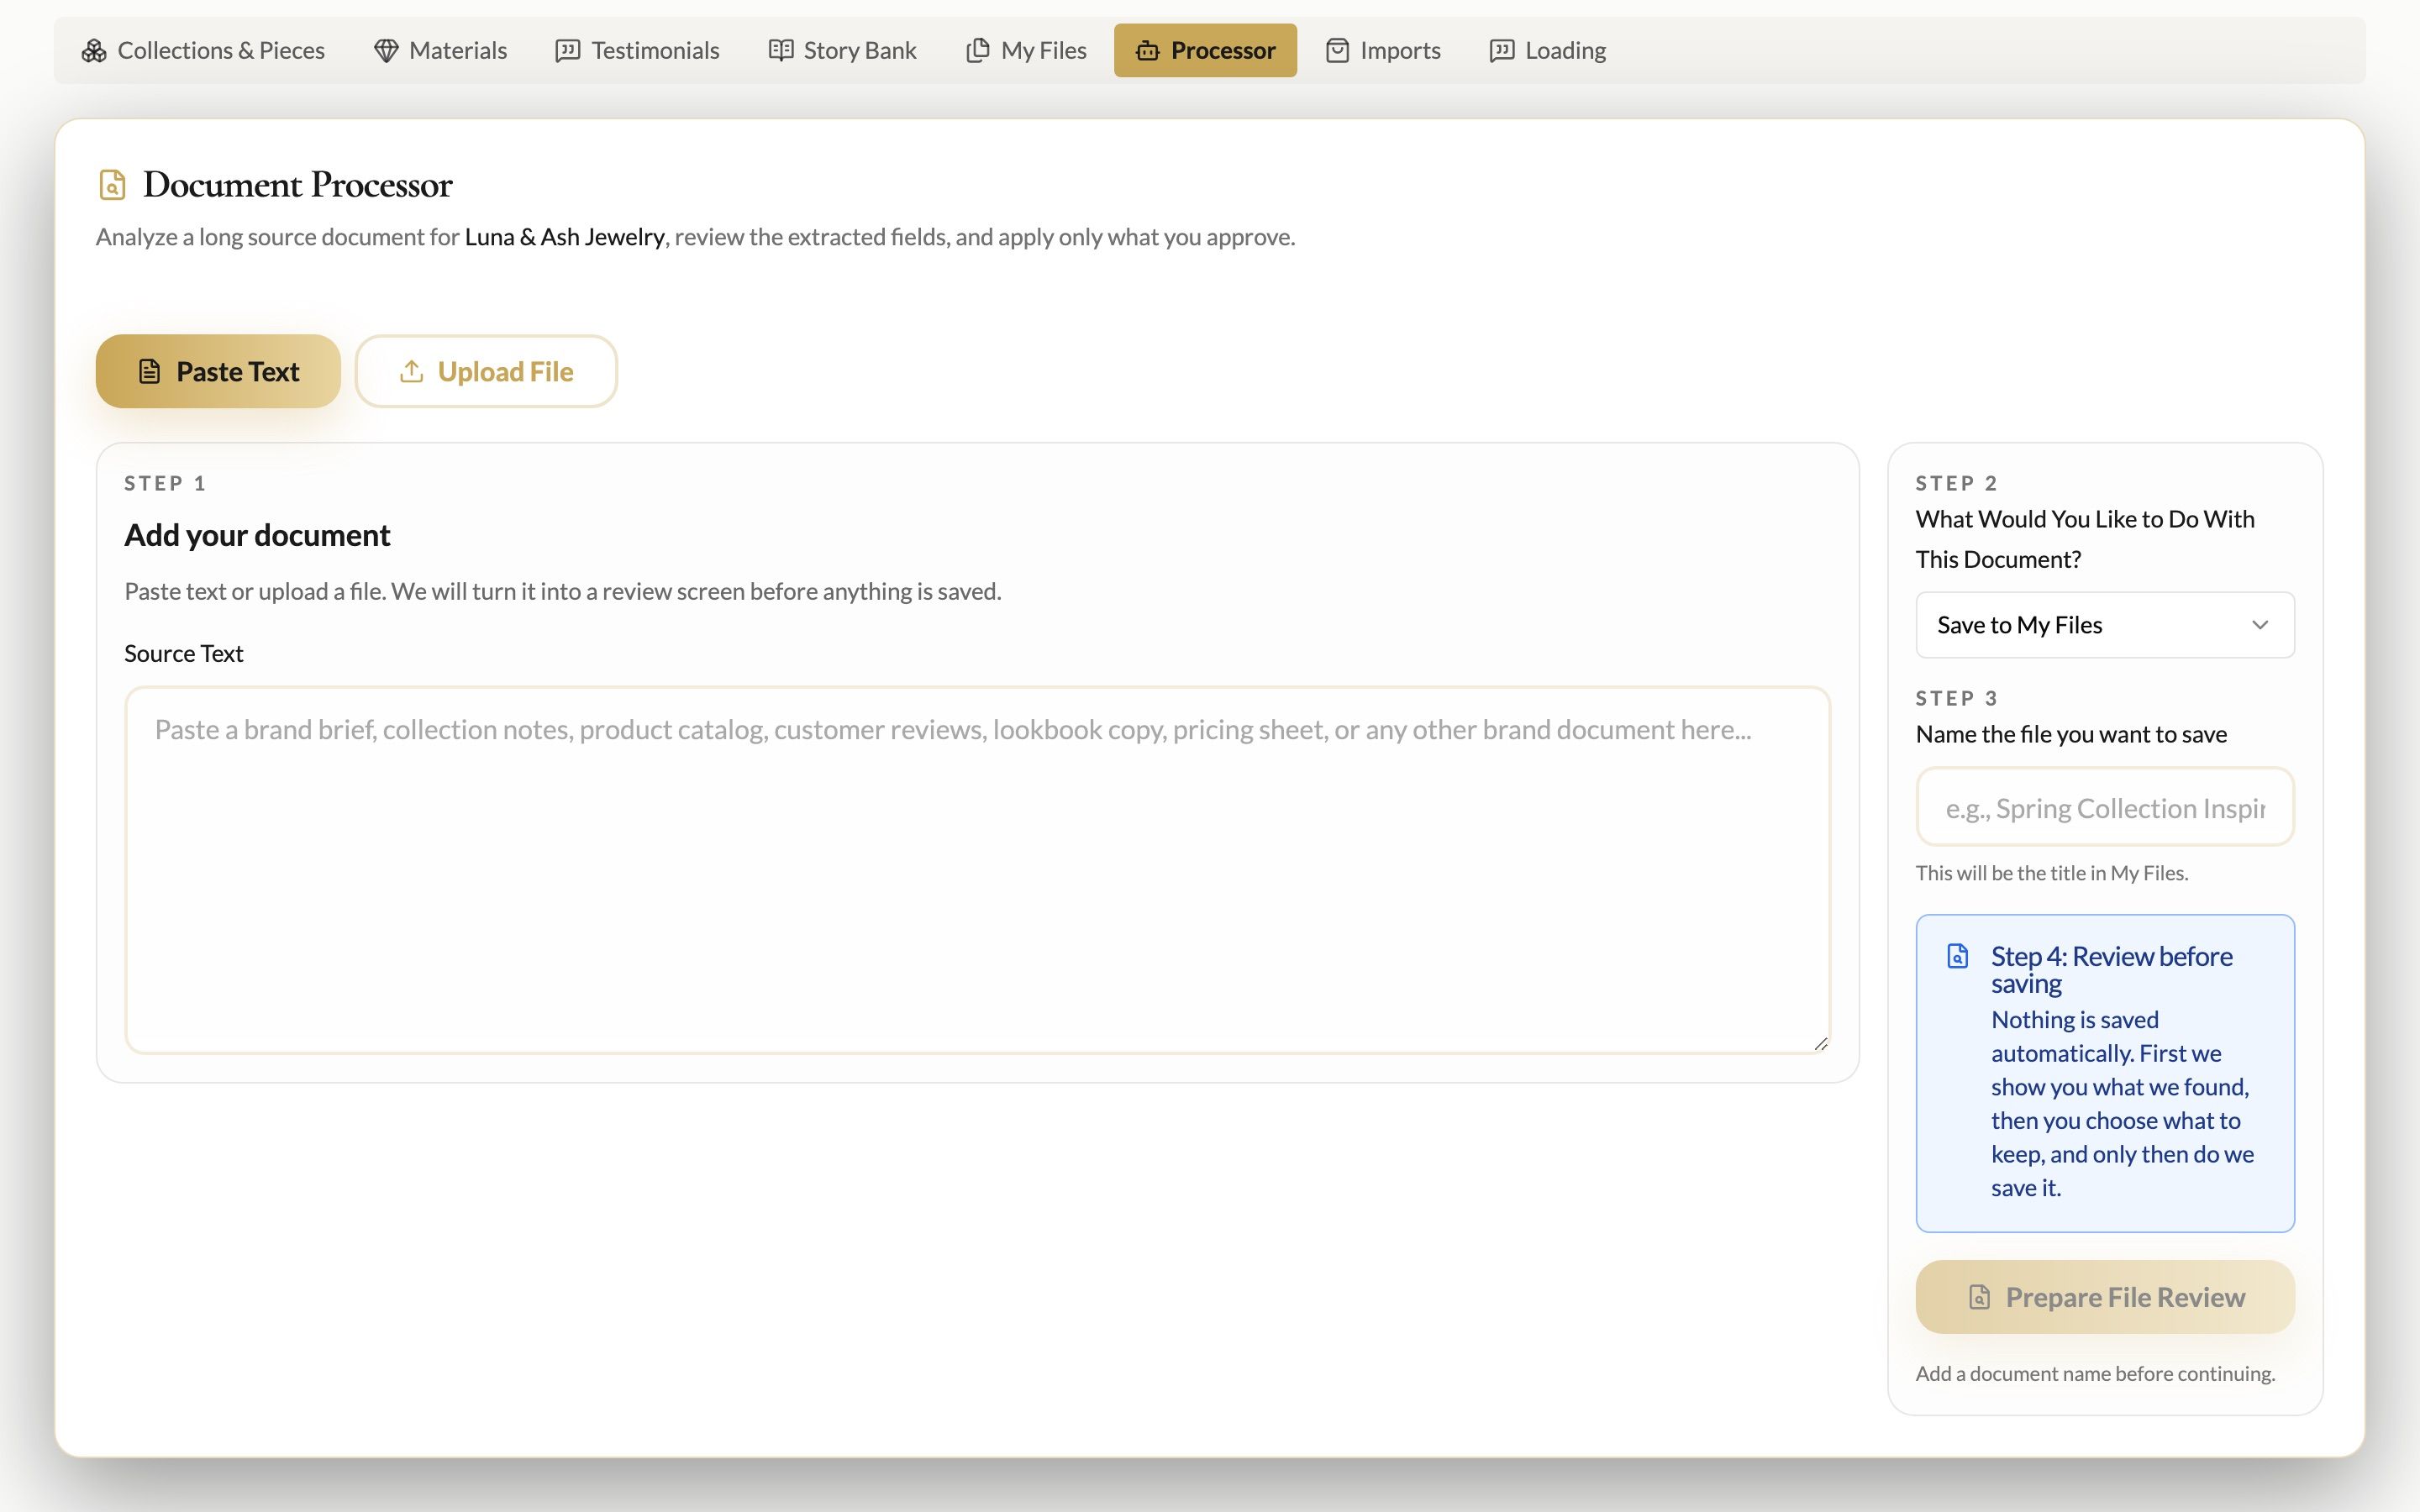Click the dropdown chevron in Step 2
The width and height of the screenshot is (2420, 1512).
coord(2260,625)
